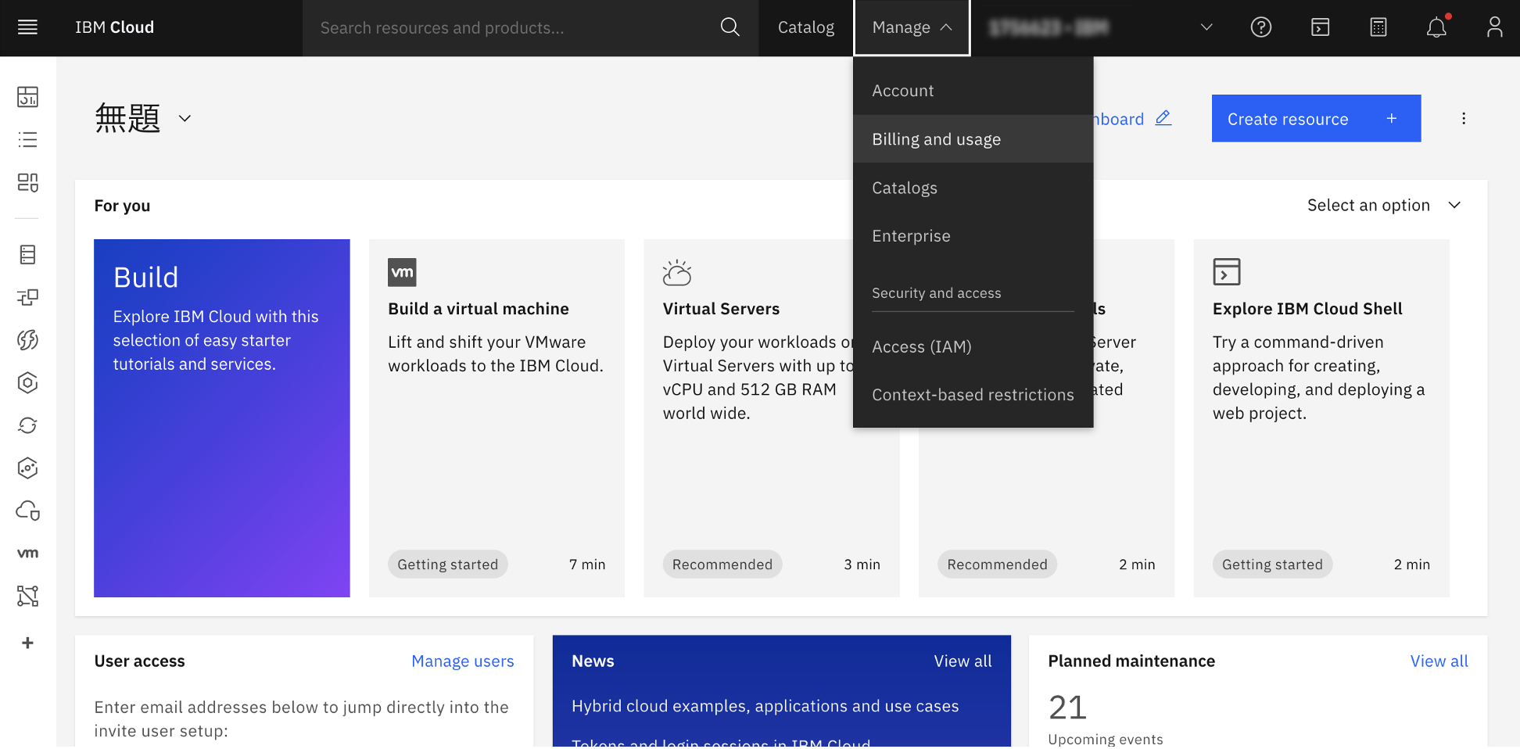Open the blue Build tile
The width and height of the screenshot is (1520, 749).
(x=222, y=418)
